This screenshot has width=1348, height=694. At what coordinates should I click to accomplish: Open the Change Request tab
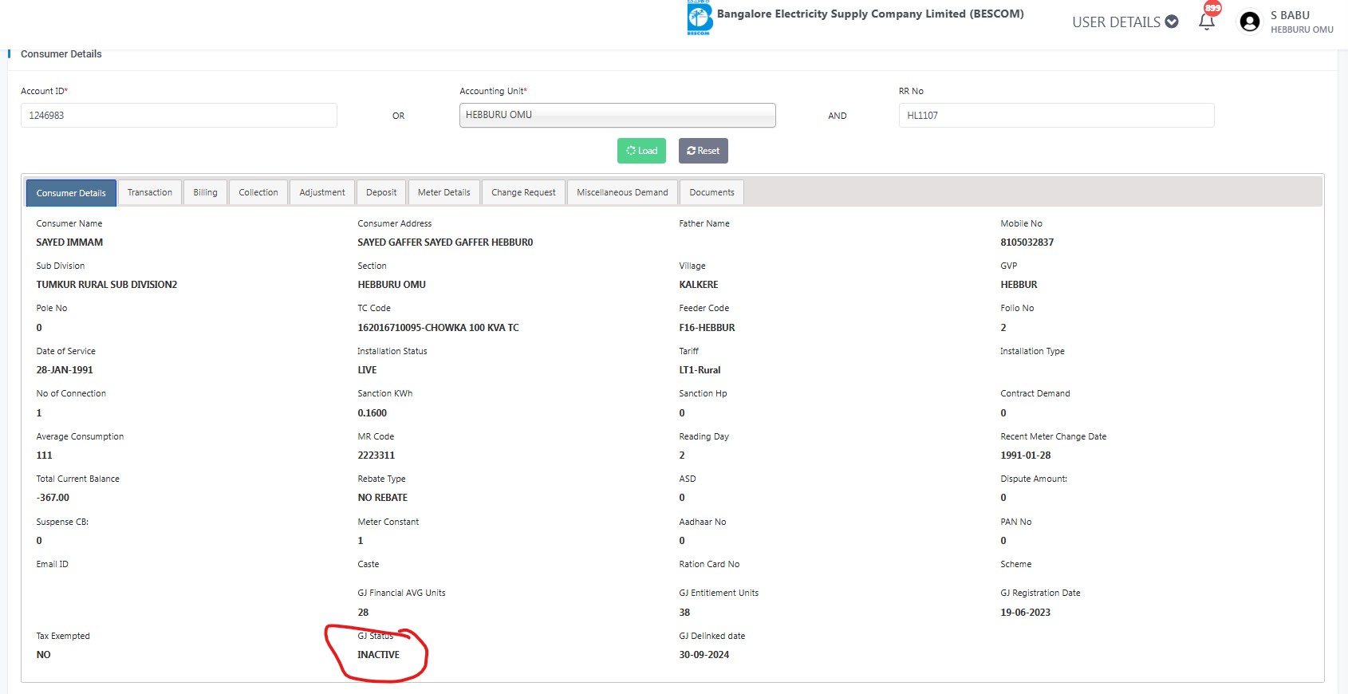(523, 192)
